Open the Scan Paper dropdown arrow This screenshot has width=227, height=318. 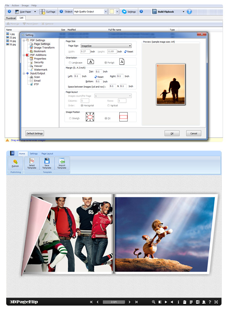tap(35, 12)
